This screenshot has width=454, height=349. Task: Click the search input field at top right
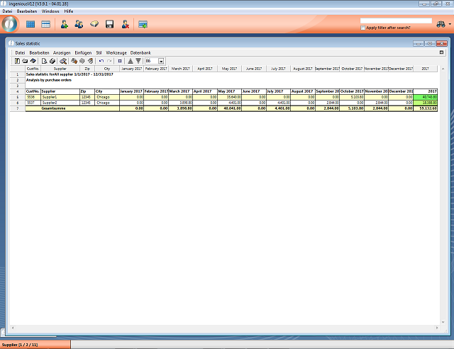pyautogui.click(x=396, y=21)
